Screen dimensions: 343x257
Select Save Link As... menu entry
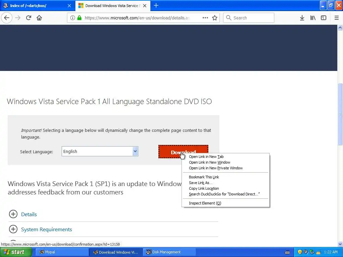click(225, 183)
